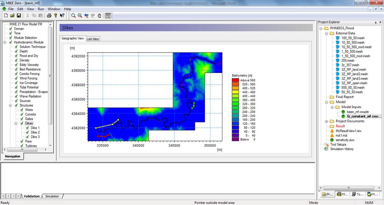The height and width of the screenshot is (205, 384).
Task: Toggle the grid display icon
Action: coord(108,15)
